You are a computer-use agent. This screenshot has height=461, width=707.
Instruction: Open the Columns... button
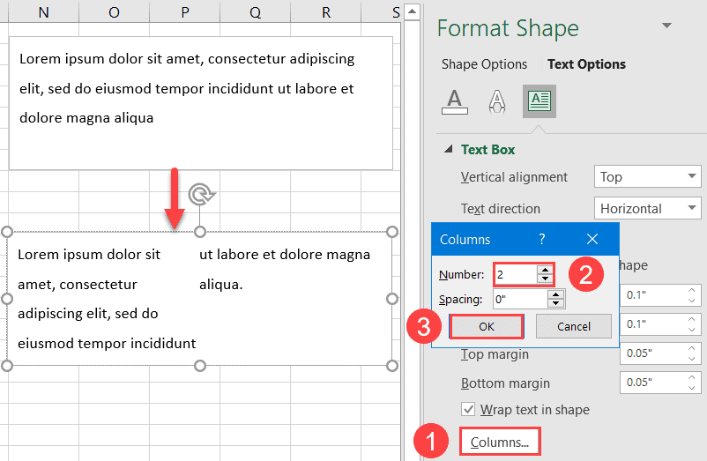point(500,442)
